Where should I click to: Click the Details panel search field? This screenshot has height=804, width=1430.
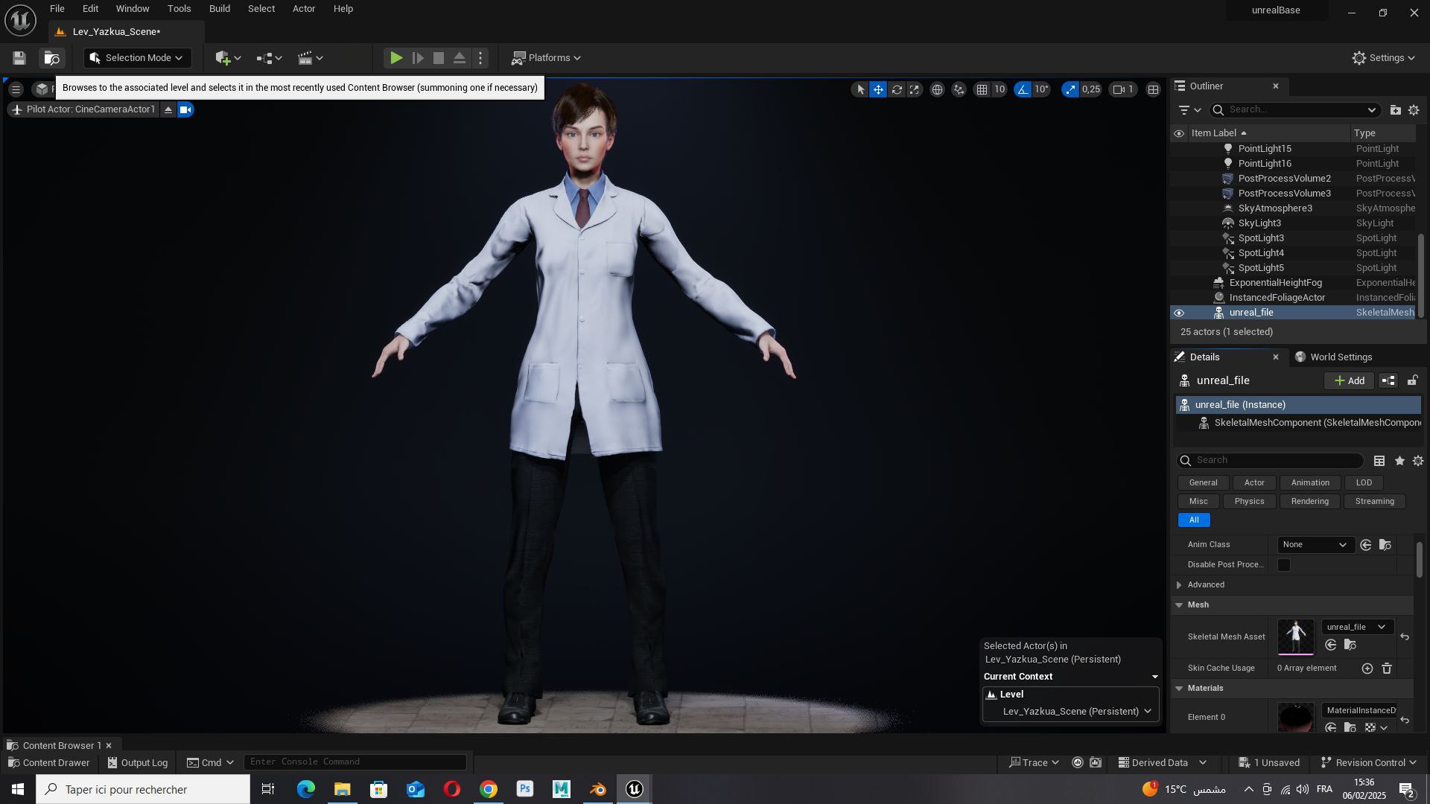1271,461
